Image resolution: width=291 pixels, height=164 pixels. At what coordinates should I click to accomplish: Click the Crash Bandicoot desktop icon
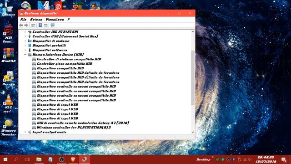coord(95,5)
